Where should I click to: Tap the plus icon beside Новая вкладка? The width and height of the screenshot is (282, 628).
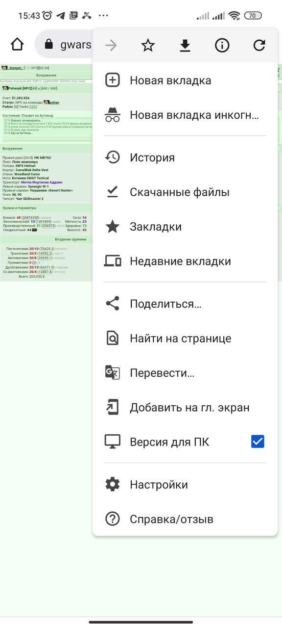(x=113, y=80)
